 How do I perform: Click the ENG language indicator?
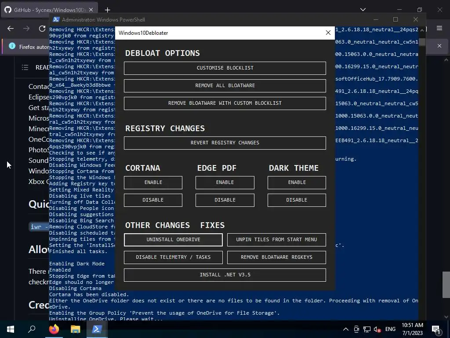pyautogui.click(x=390, y=329)
